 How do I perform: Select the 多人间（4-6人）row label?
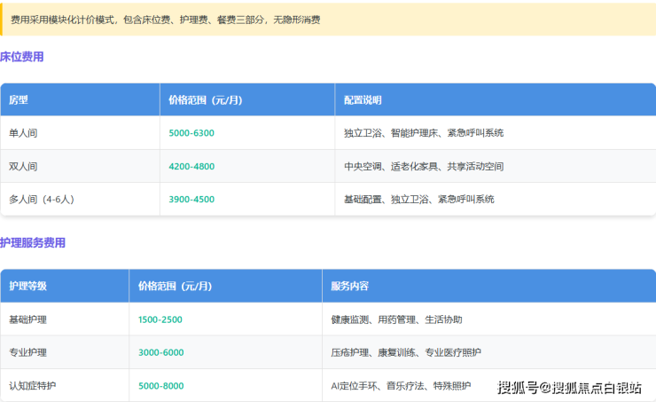[42, 200]
